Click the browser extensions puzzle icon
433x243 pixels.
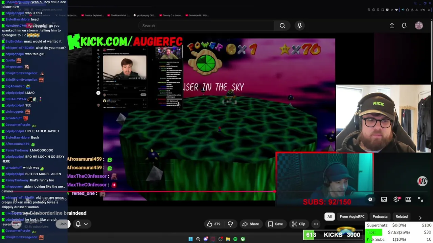[408, 10]
